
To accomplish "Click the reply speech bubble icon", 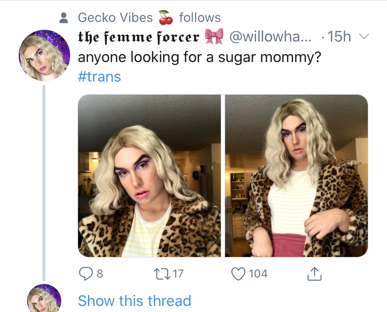I will [x=86, y=274].
